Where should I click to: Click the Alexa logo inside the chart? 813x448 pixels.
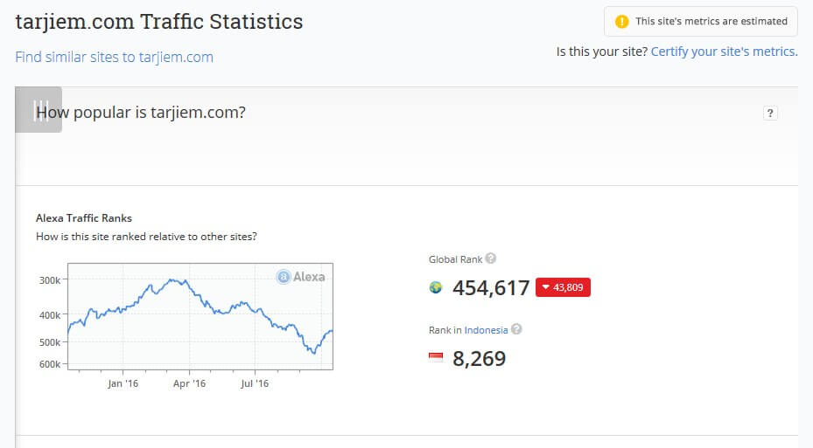pyautogui.click(x=301, y=277)
